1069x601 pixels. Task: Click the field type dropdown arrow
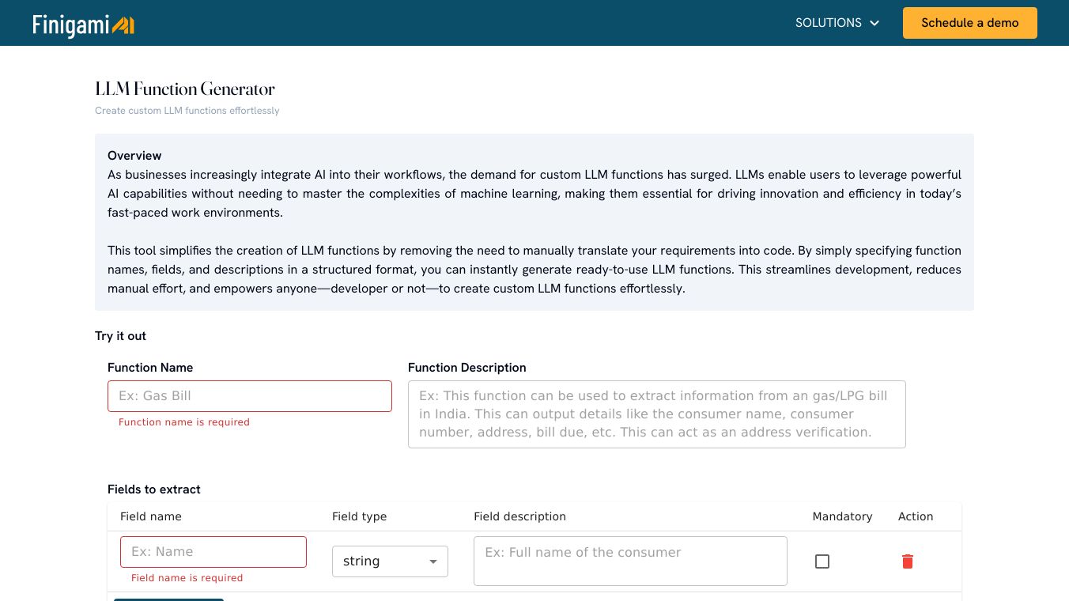pyautogui.click(x=433, y=561)
